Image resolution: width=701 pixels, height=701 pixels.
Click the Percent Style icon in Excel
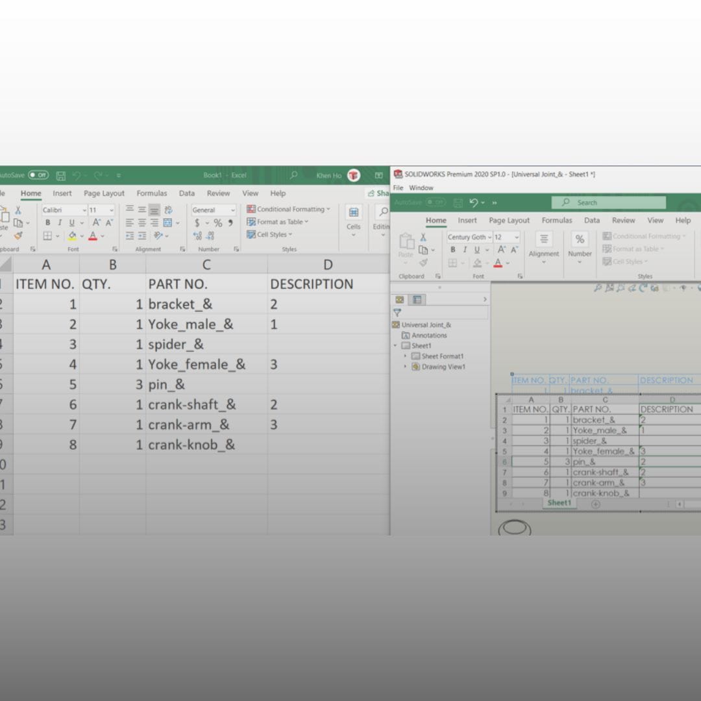point(219,223)
